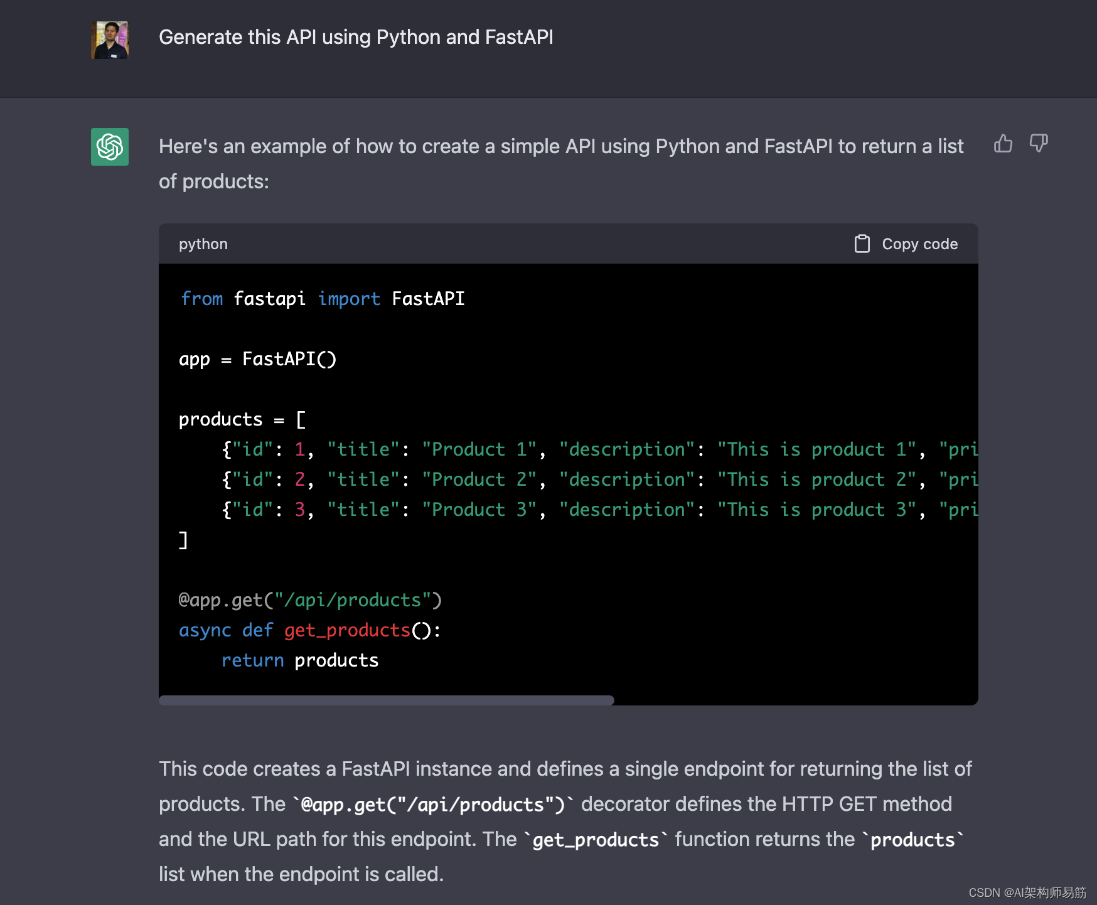Click the code row containing "Product 3"
The height and width of the screenshot is (905, 1097).
pyautogui.click(x=599, y=510)
